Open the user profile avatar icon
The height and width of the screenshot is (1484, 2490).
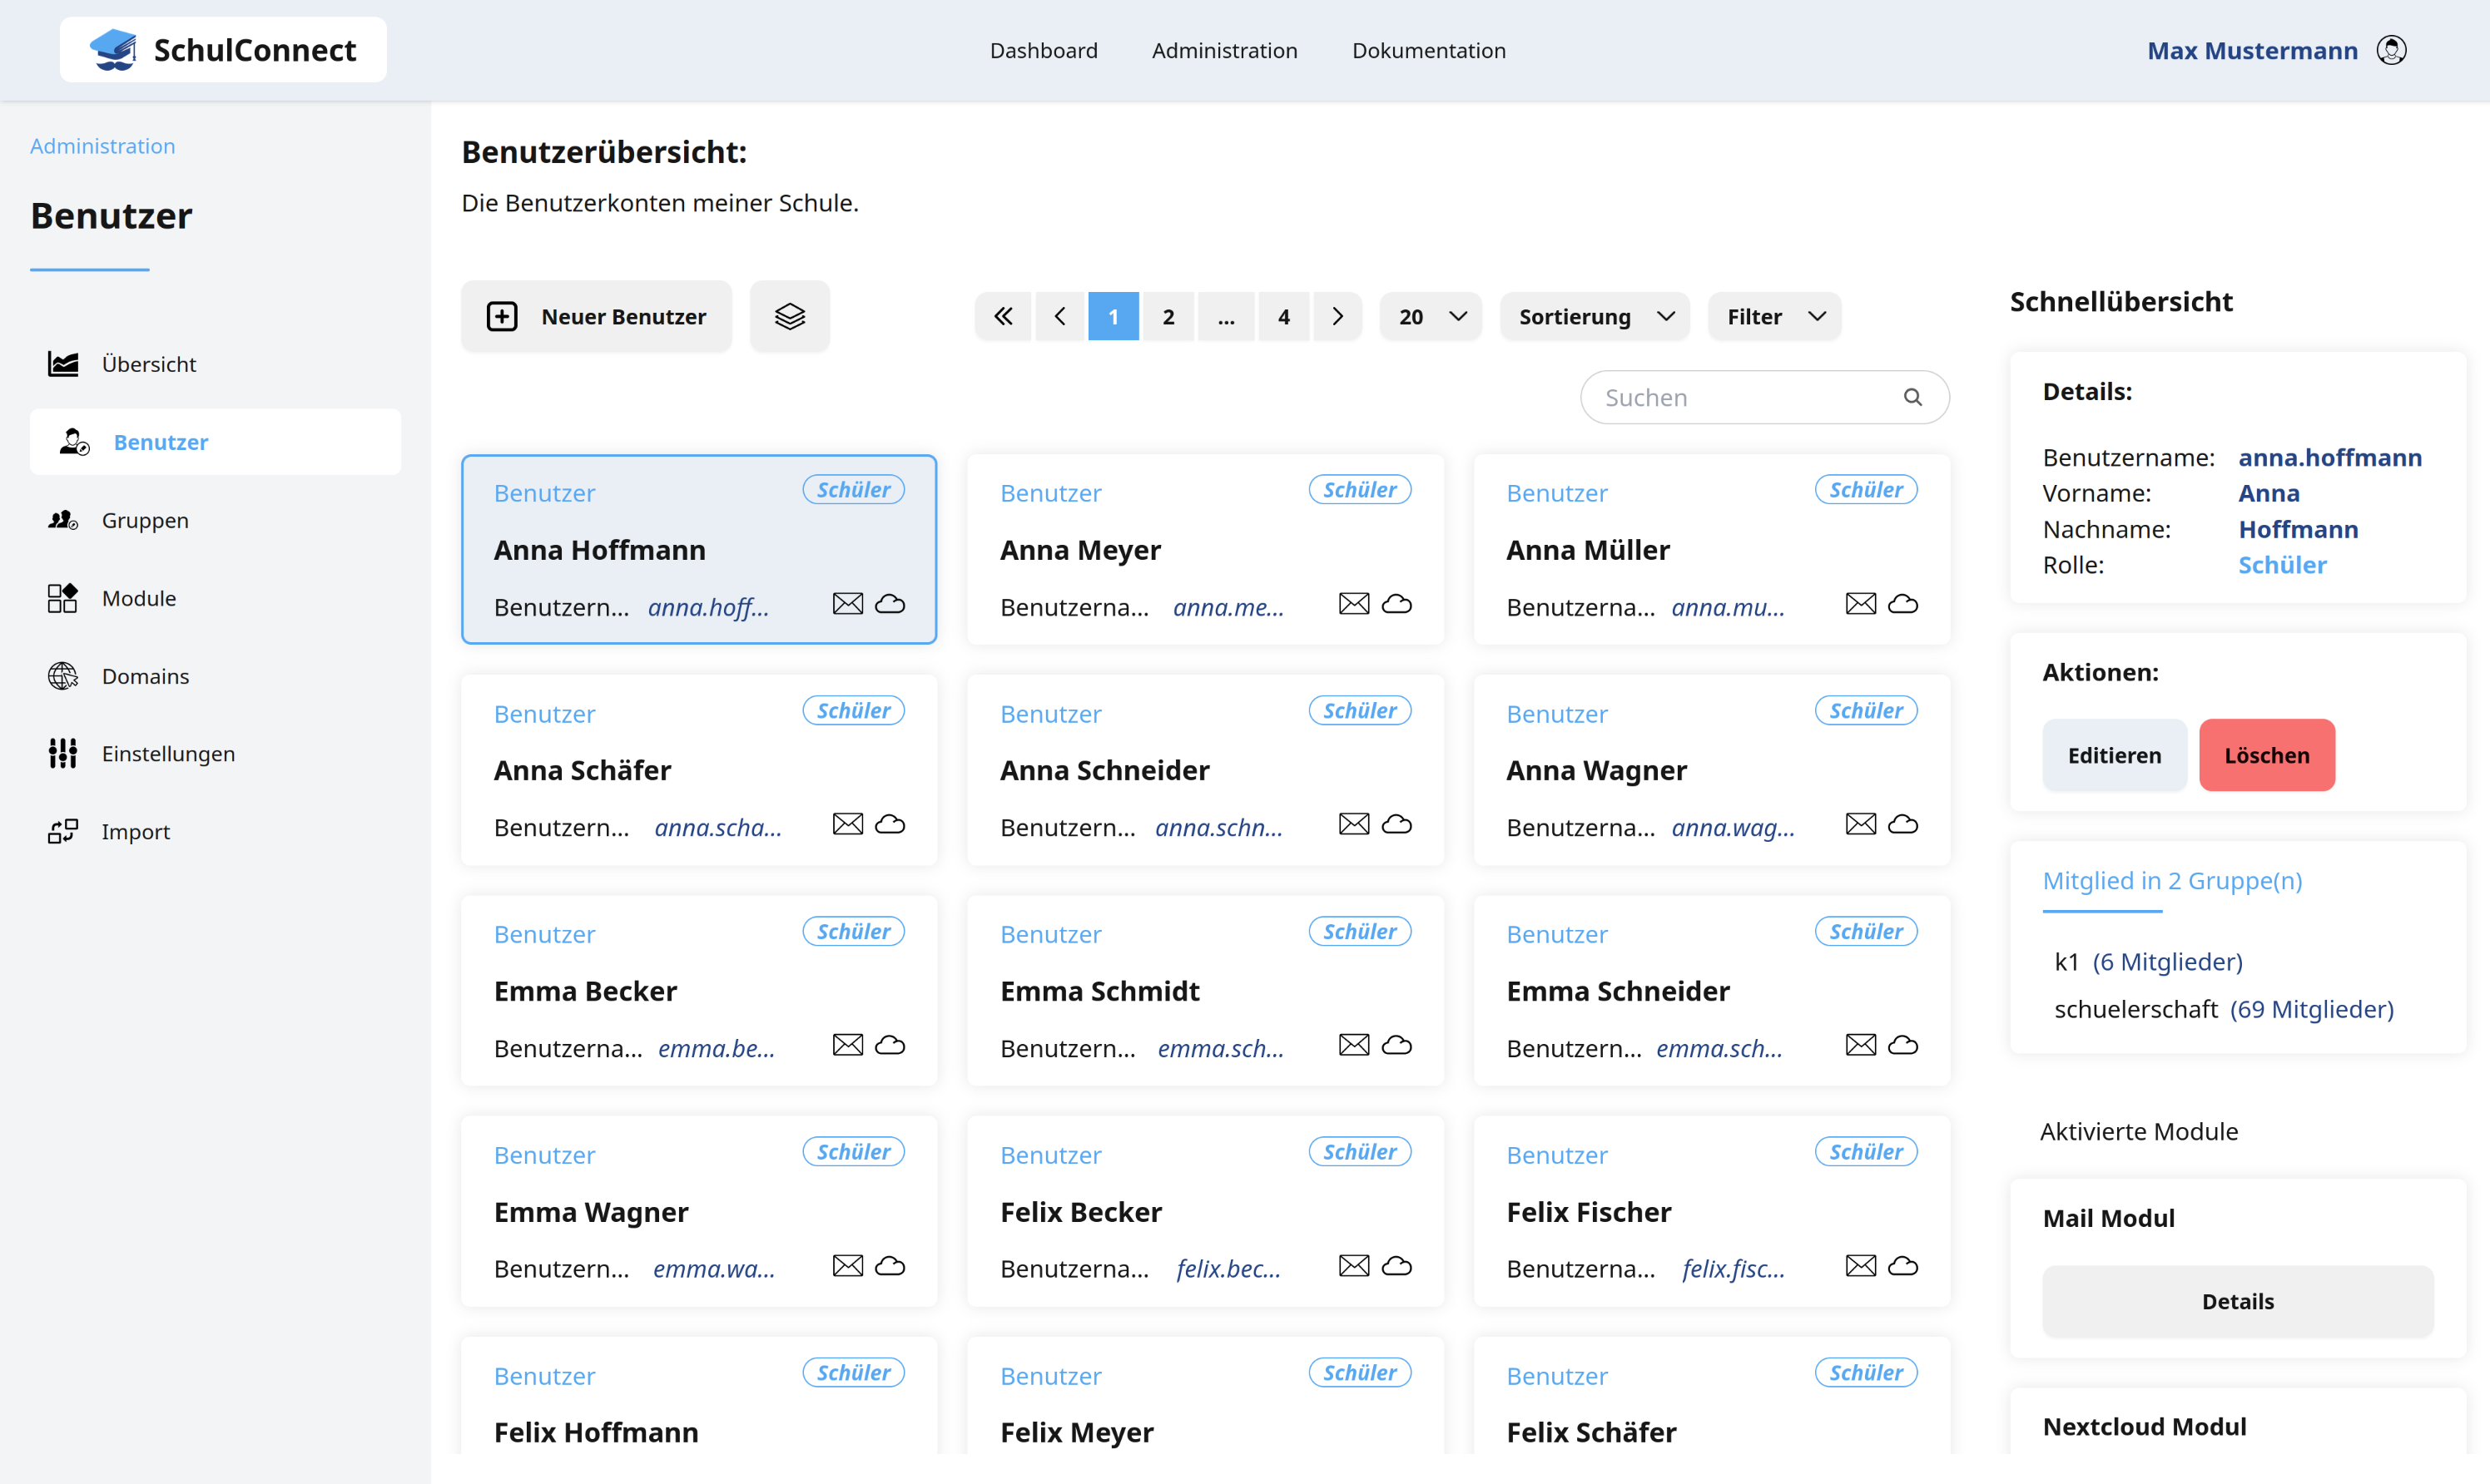[2391, 50]
